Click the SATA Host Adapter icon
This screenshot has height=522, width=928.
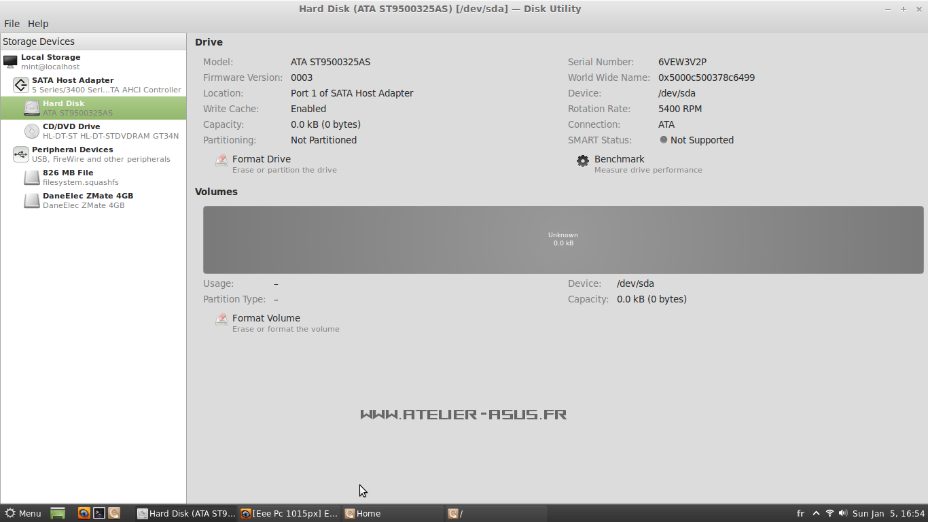20,84
